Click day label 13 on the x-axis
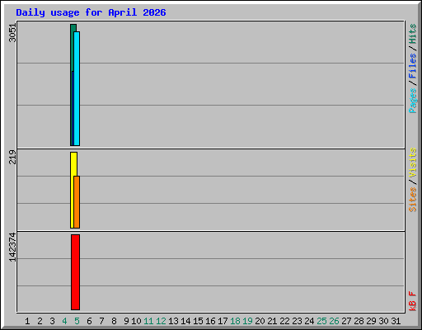 pos(173,321)
